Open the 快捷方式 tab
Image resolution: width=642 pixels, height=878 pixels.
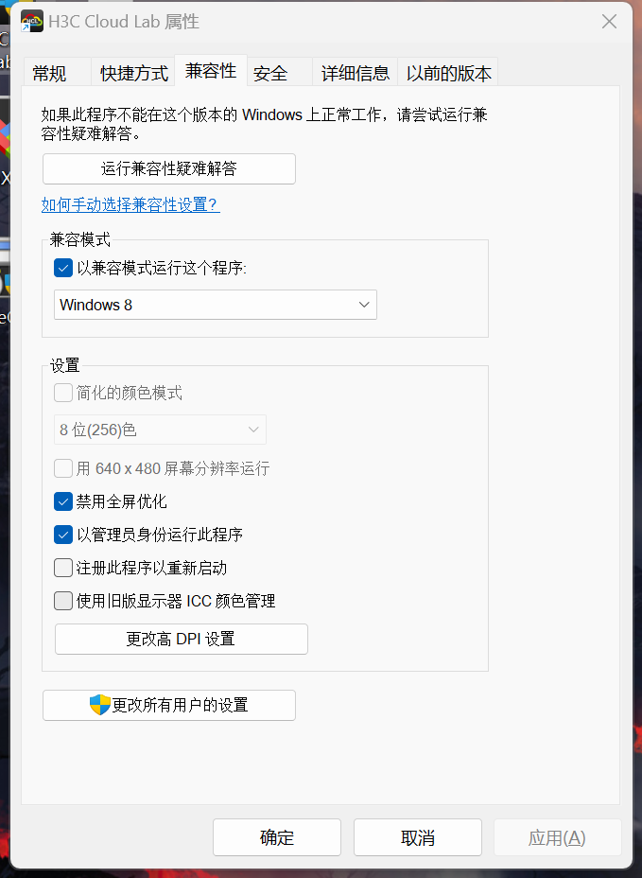134,74
